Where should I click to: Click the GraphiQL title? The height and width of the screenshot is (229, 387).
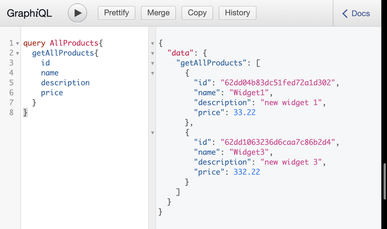coord(30,13)
